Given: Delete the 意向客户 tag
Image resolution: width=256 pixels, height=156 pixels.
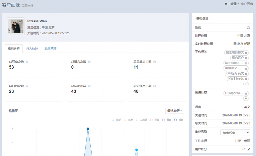Looking at the screenshot, I should coord(246,58).
